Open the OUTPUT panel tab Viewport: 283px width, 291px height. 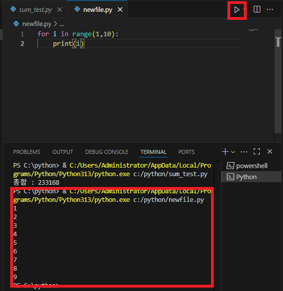[62, 152]
